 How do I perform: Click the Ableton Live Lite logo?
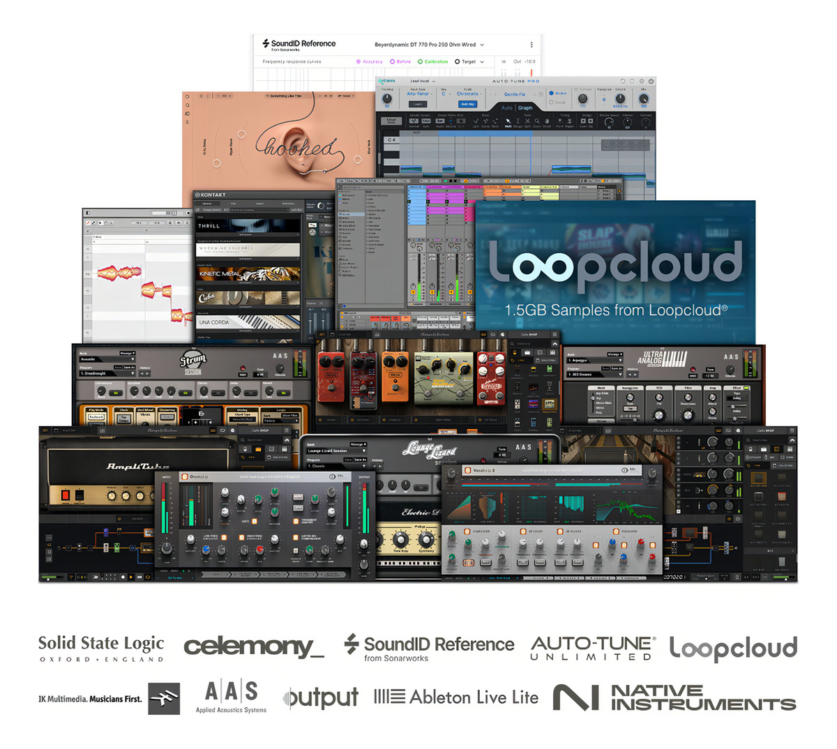pyautogui.click(x=456, y=697)
